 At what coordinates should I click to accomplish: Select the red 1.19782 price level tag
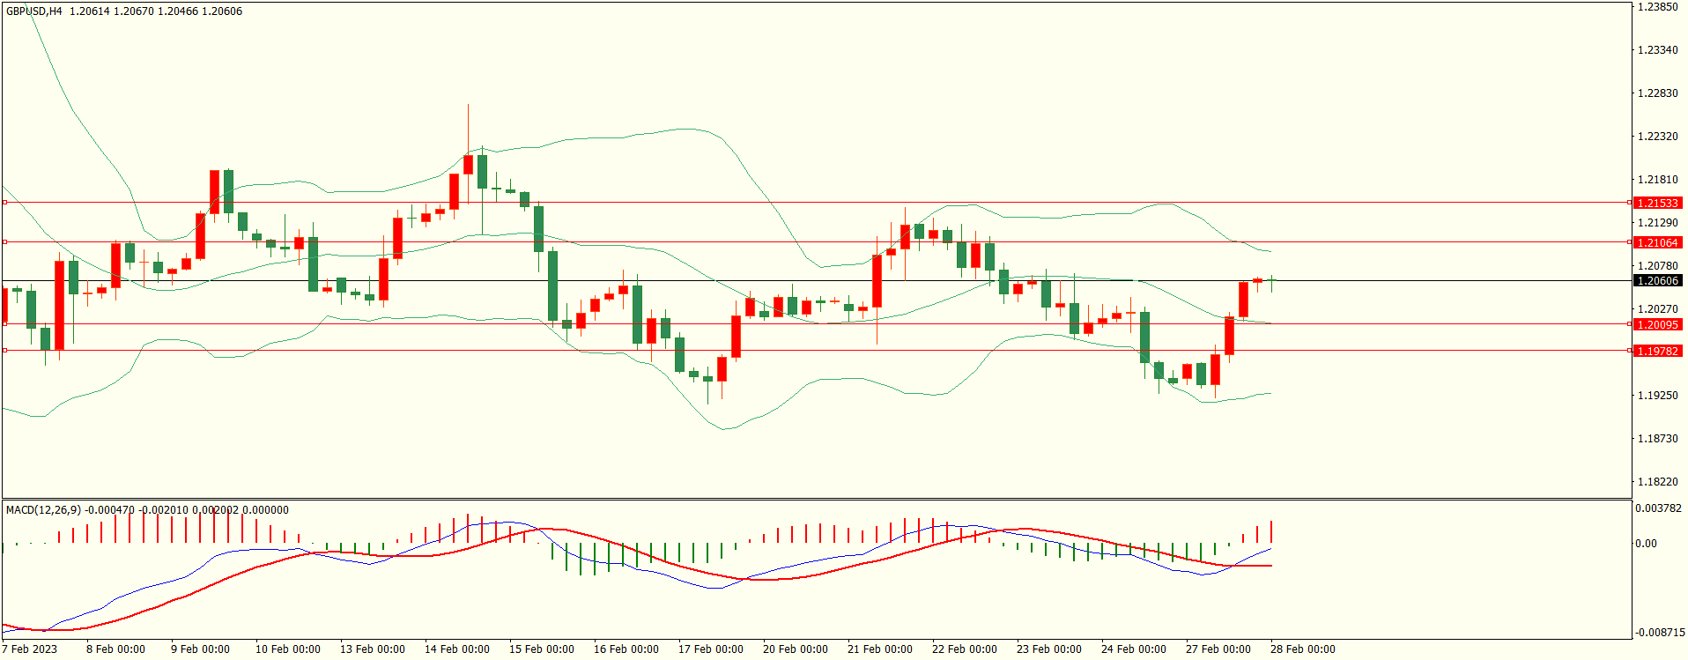(x=1657, y=352)
